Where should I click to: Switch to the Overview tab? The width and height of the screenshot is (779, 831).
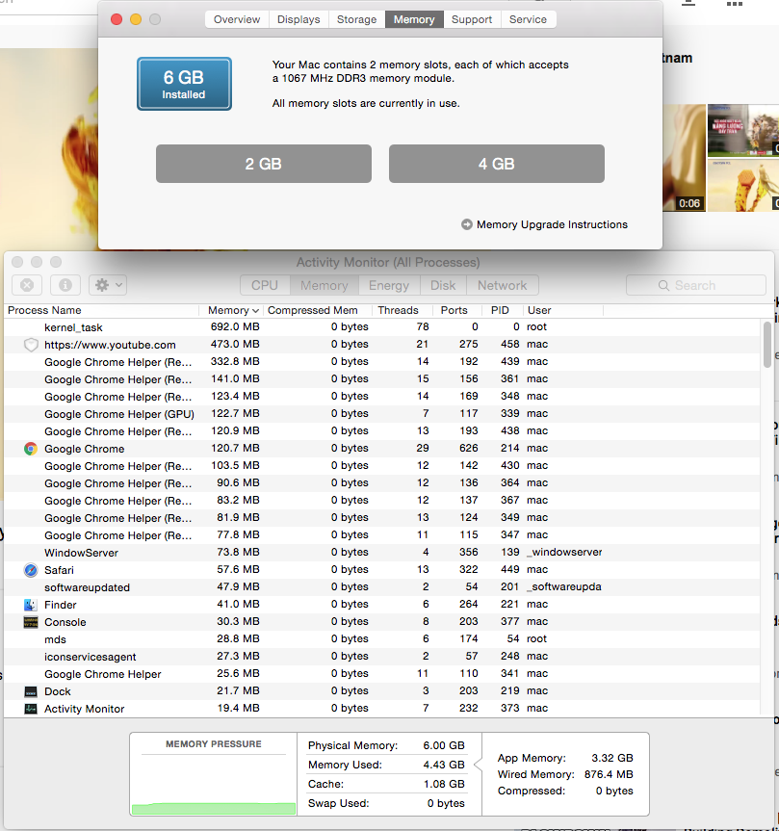point(237,19)
